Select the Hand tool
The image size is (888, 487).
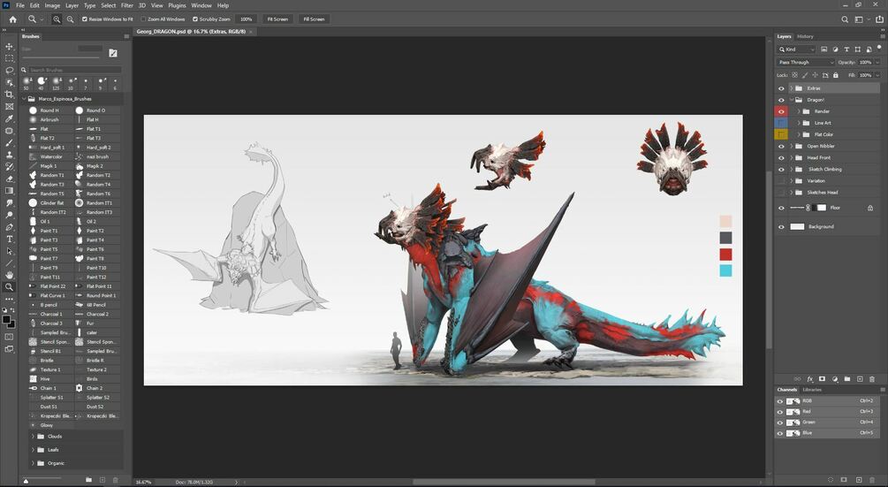point(9,275)
